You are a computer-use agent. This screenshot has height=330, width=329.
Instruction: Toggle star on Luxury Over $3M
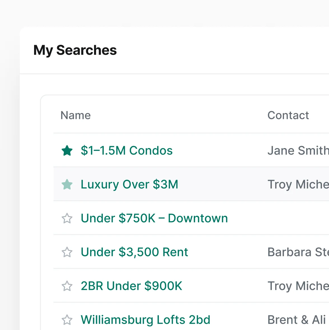67,184
